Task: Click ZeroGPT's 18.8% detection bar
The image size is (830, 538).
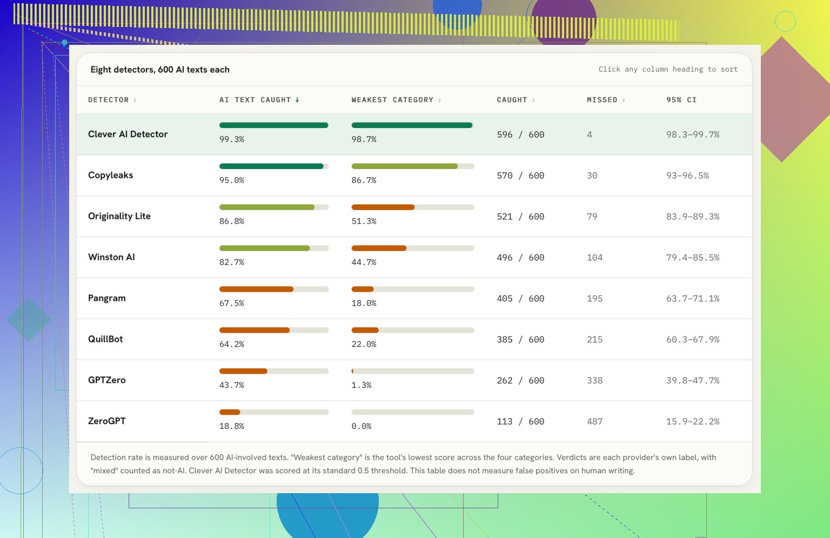Action: click(274, 412)
